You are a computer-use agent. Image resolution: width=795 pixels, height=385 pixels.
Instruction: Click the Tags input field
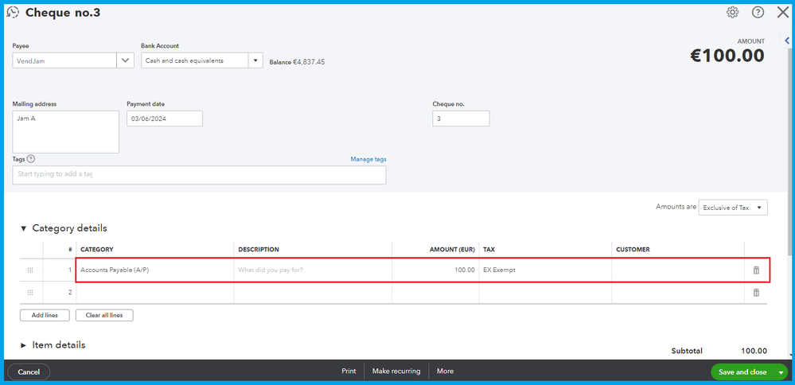199,175
